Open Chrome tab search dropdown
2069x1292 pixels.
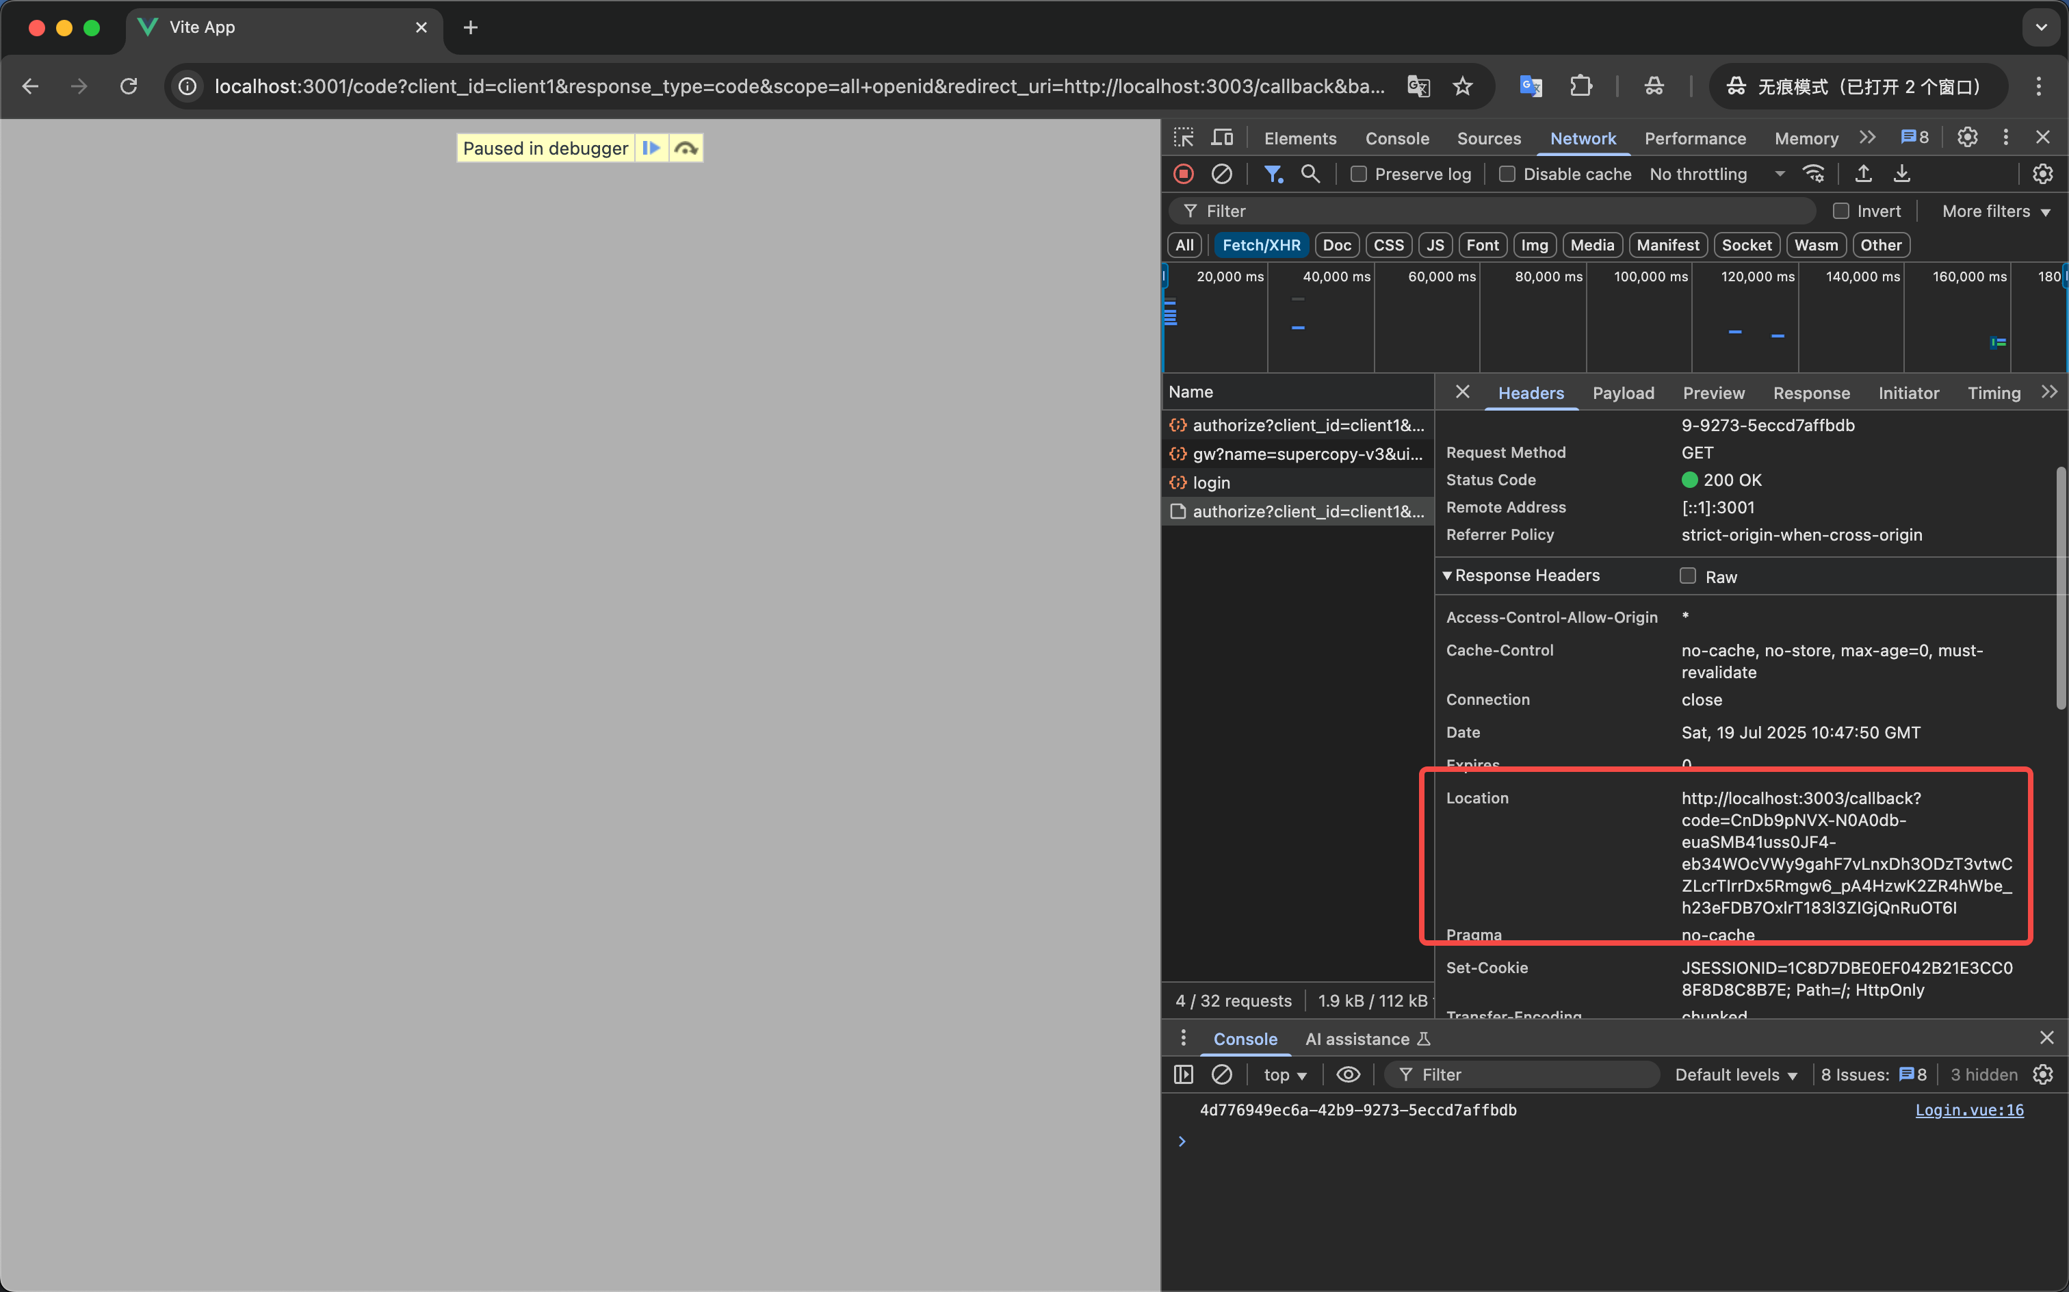click(x=2041, y=27)
